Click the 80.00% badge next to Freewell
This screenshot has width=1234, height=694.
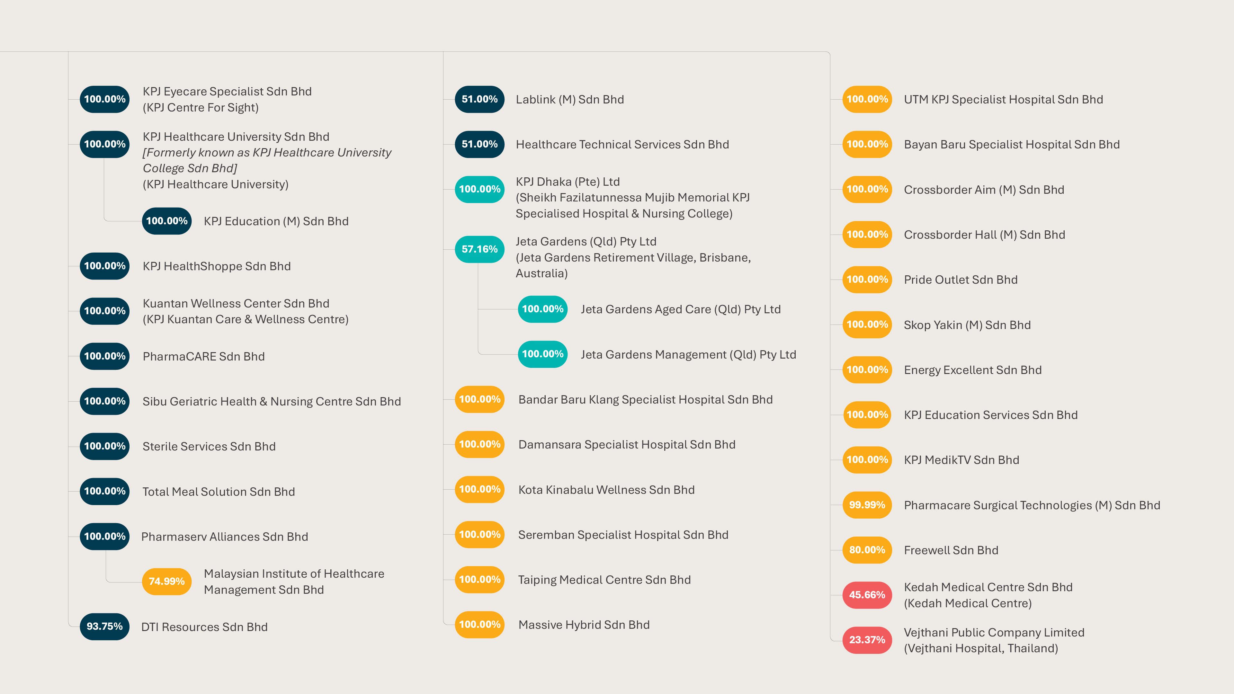tap(867, 550)
